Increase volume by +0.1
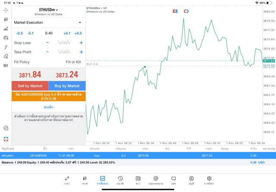The width and height of the screenshot is (276, 192). [67, 33]
